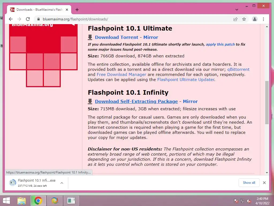This screenshot has height=206, width=274.
Task: Click the 'Disclaimer for non-US residents' text
Action: point(125,149)
